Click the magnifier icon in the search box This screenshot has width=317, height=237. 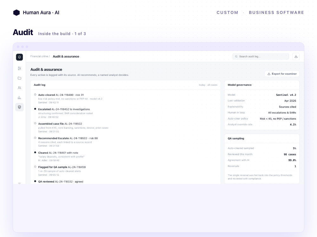point(236,57)
